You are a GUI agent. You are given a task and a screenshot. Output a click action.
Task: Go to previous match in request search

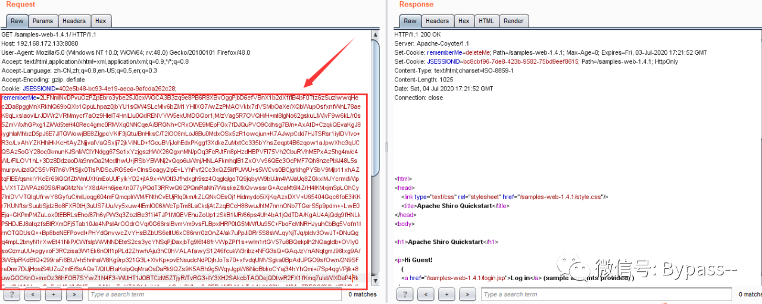coord(33,294)
